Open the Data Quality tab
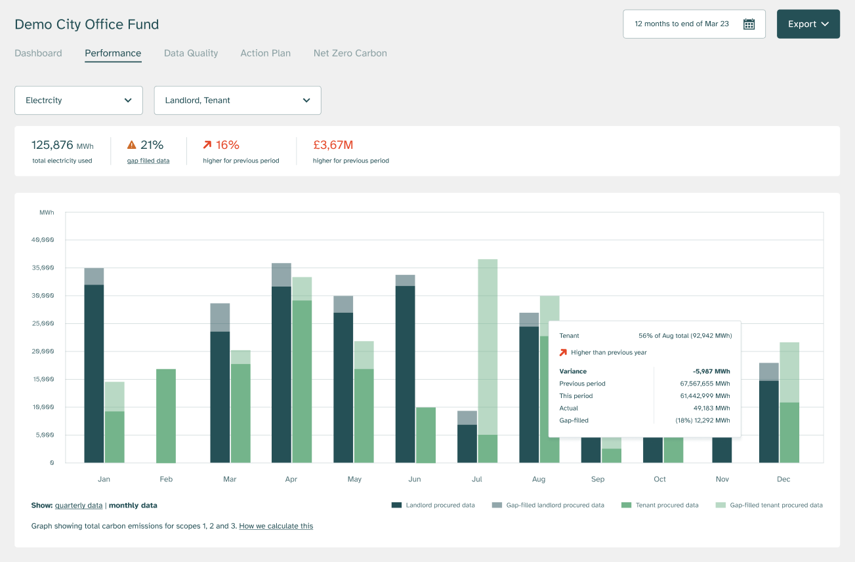This screenshot has width=855, height=562. pos(191,53)
